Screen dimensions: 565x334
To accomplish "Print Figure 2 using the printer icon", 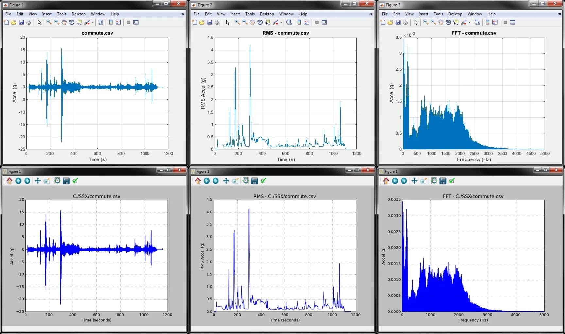I will (217, 22).
